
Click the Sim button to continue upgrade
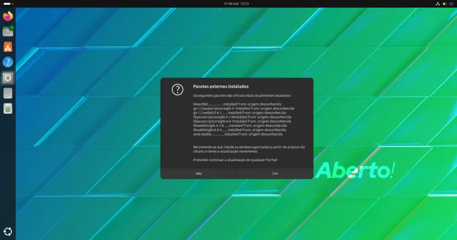(275, 174)
